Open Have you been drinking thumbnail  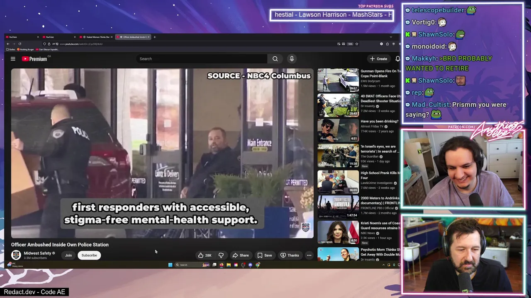click(x=338, y=130)
